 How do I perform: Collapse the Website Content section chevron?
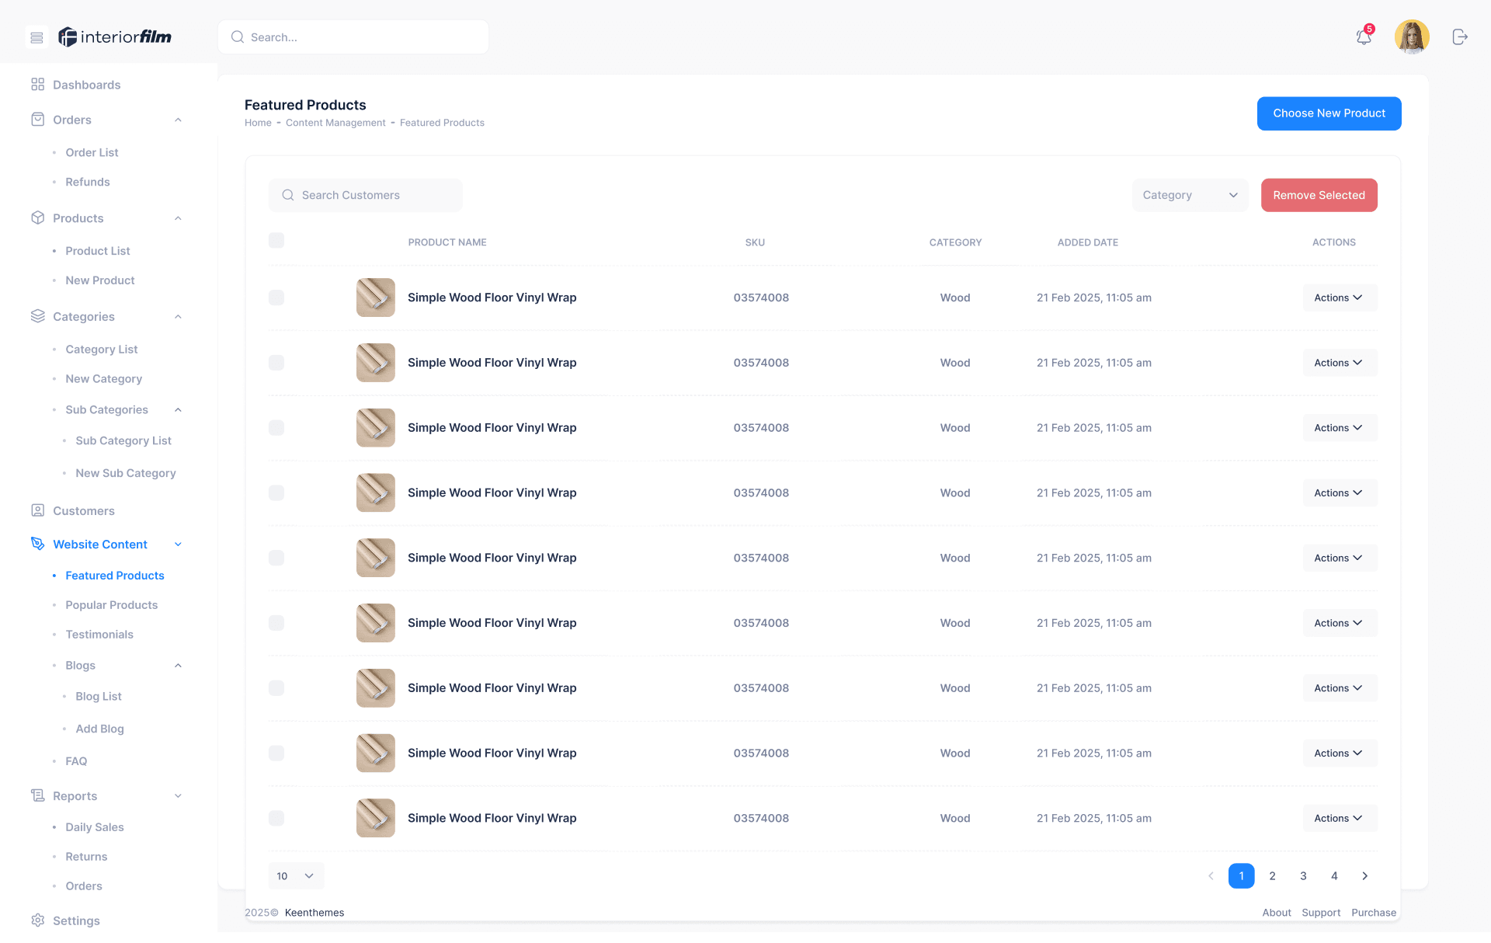pos(178,545)
